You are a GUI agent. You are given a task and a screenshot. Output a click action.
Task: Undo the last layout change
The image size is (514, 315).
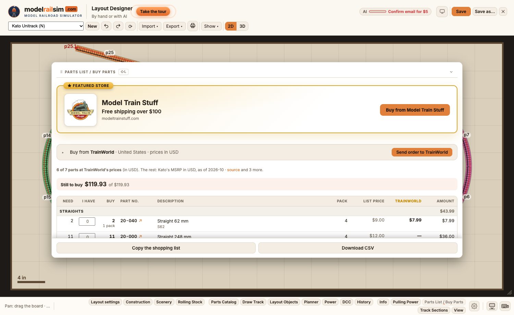tap(106, 26)
